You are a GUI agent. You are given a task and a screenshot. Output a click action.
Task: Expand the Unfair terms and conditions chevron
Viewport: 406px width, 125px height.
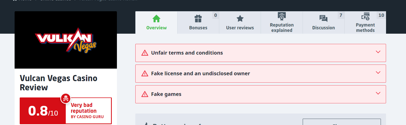pyautogui.click(x=378, y=52)
